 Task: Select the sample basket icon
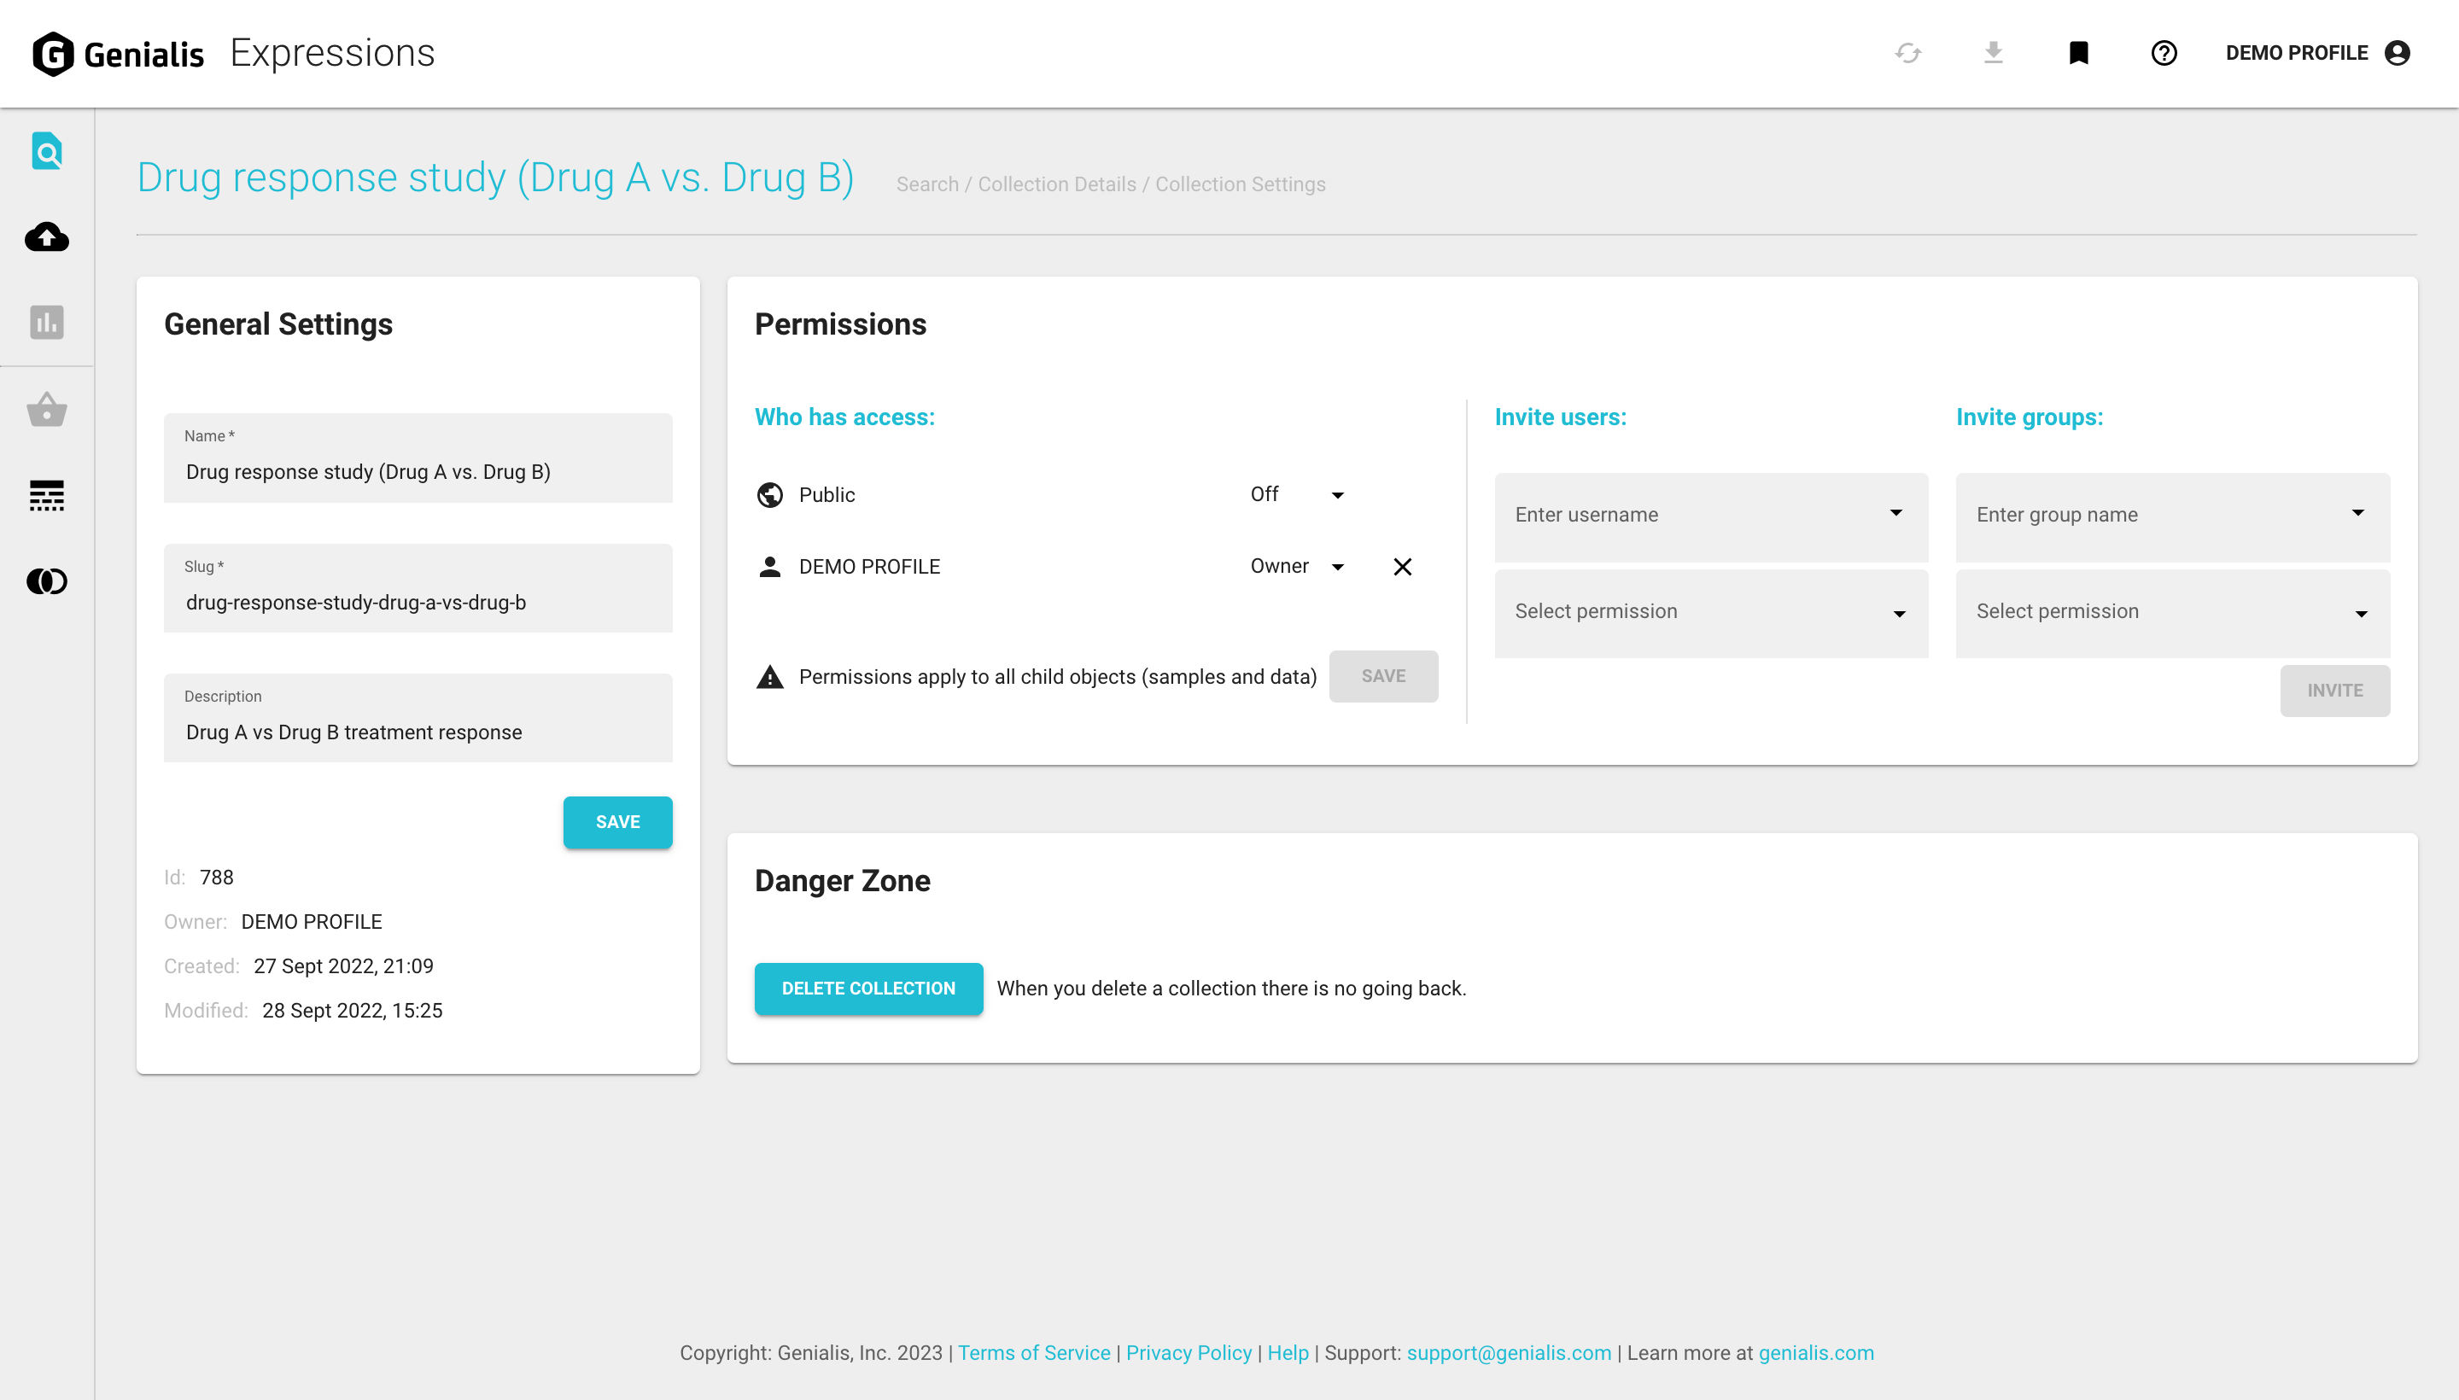46,410
